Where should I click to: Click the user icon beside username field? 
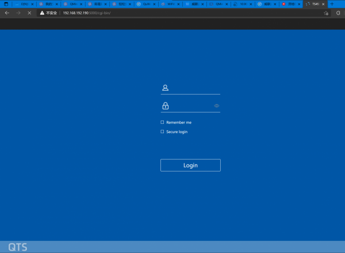(165, 88)
